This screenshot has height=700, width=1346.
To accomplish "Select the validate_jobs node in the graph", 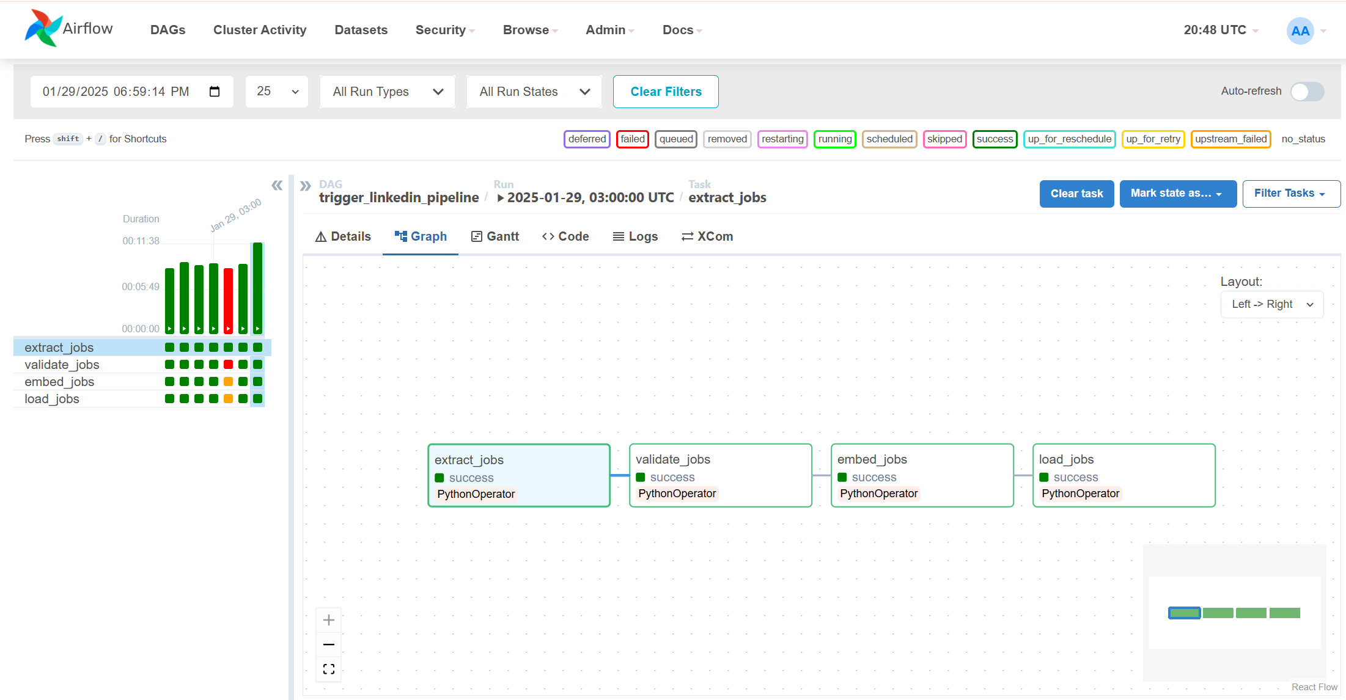I will pos(720,475).
